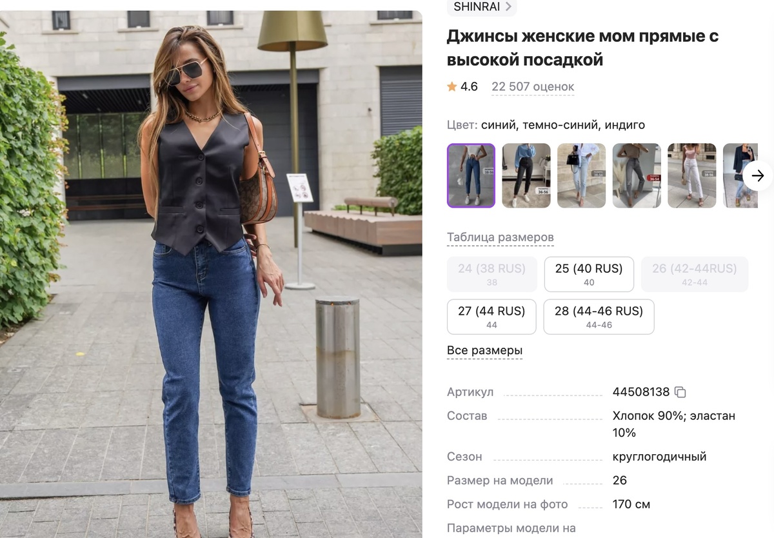Select size 25 (40 RUS)
774x538 pixels.
coord(589,274)
